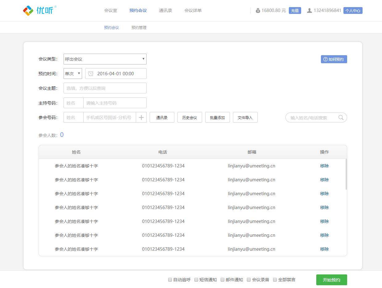
Task: Click the 批量添加 button
Action: (217, 117)
